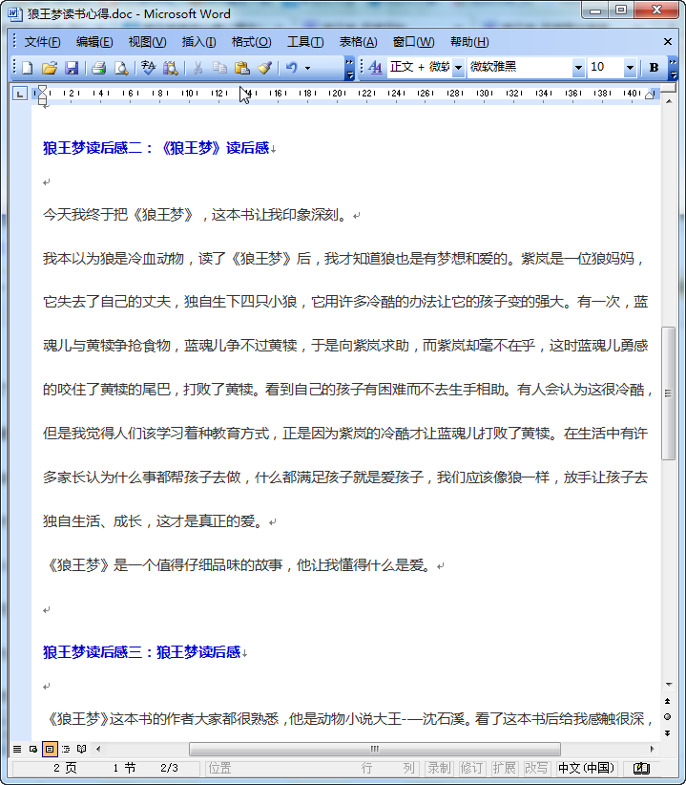Click the Cut scissors icon

pos(197,68)
